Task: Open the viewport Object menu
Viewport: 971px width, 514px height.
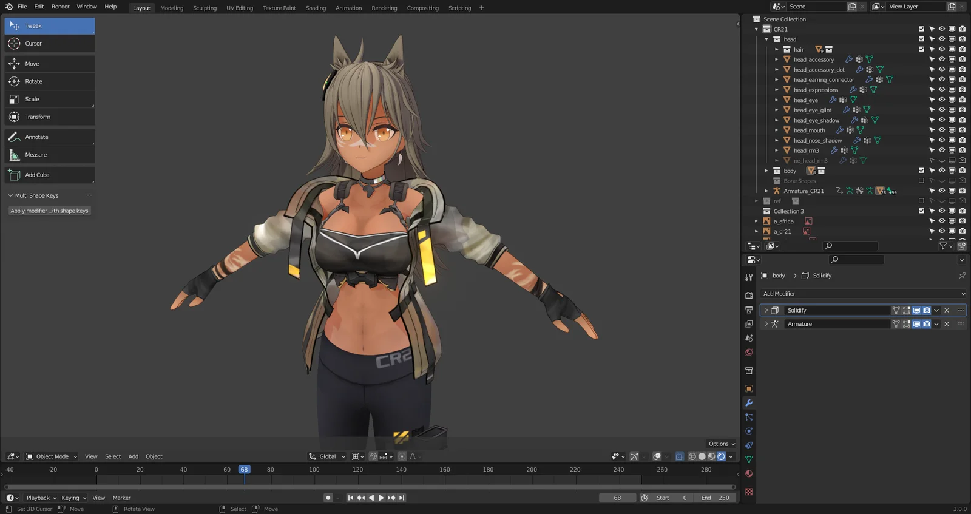Action: point(154,456)
